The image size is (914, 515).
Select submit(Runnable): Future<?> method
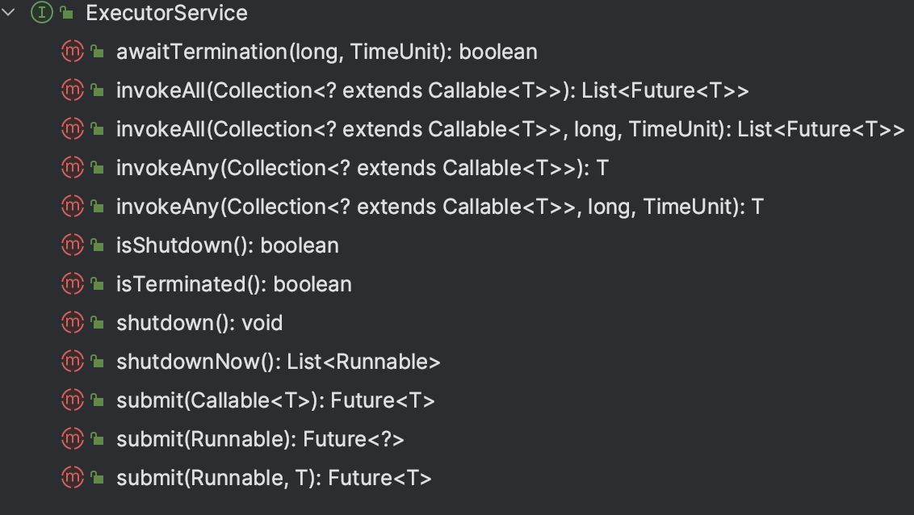[260, 439]
